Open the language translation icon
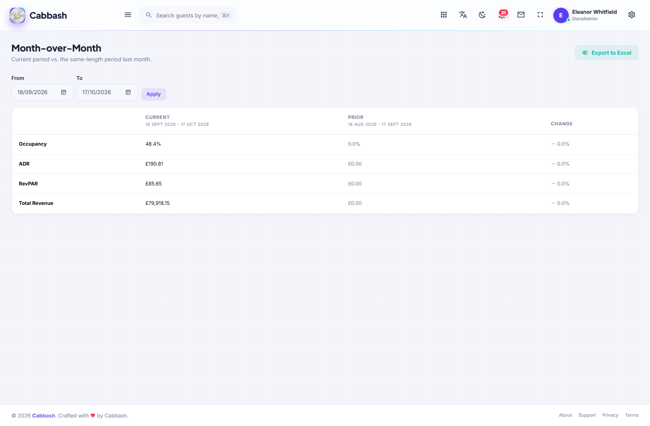The image size is (650, 426). 463,15
